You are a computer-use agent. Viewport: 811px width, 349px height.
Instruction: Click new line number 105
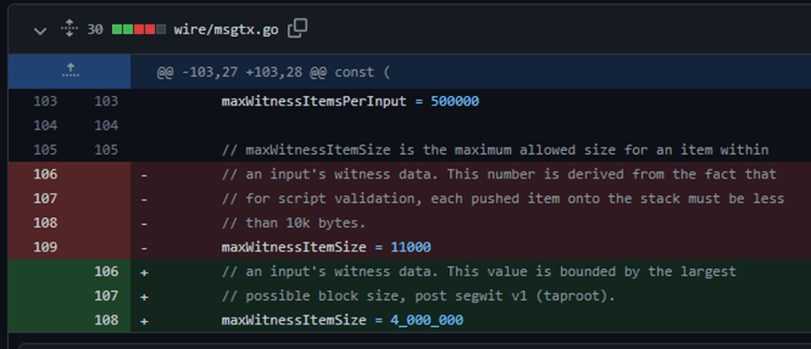point(106,150)
